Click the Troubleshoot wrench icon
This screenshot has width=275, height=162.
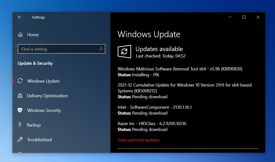click(20, 140)
